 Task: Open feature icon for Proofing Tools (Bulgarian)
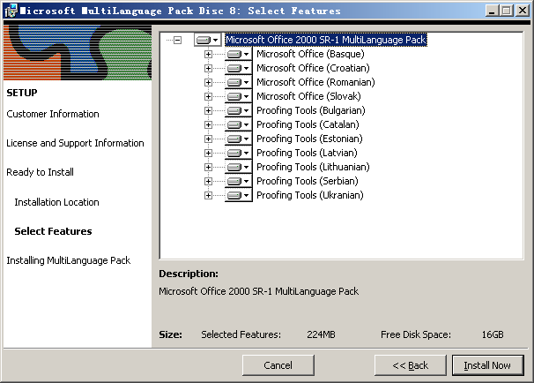point(238,111)
